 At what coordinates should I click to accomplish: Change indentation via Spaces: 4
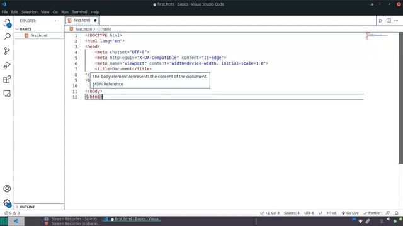coord(292,213)
